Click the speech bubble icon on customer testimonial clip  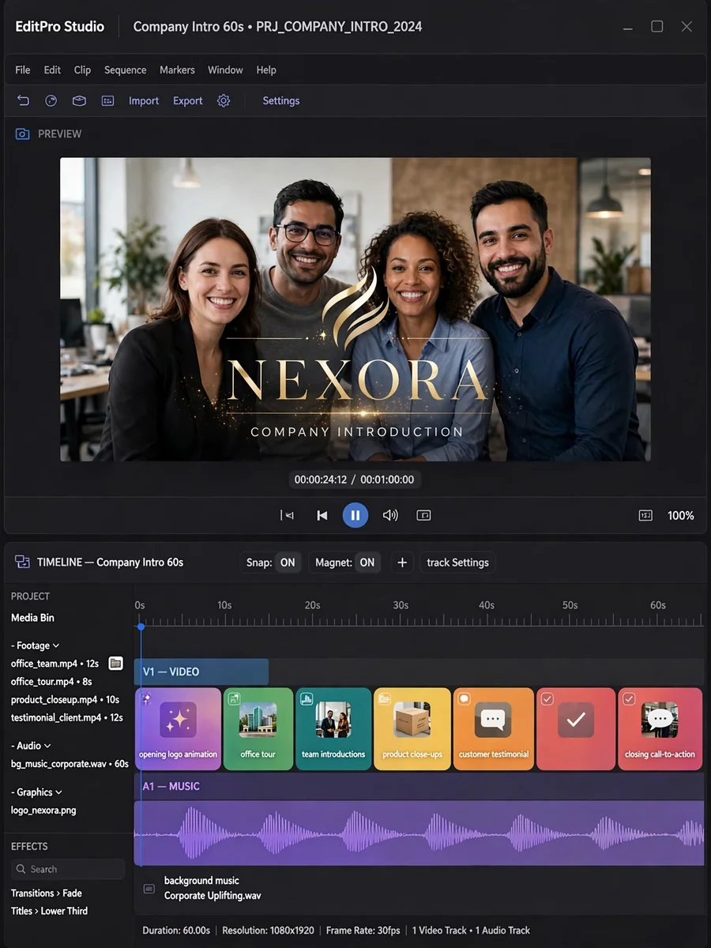493,720
